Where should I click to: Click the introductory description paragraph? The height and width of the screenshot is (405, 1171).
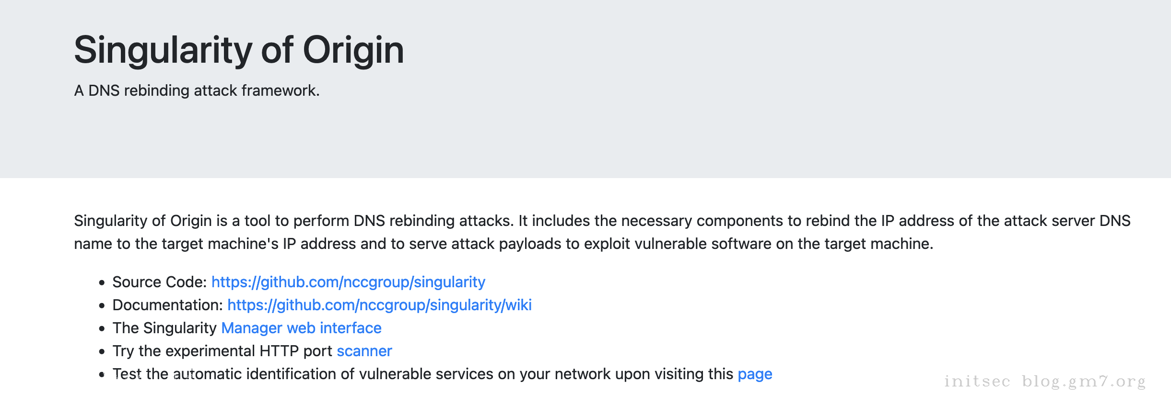click(x=504, y=232)
